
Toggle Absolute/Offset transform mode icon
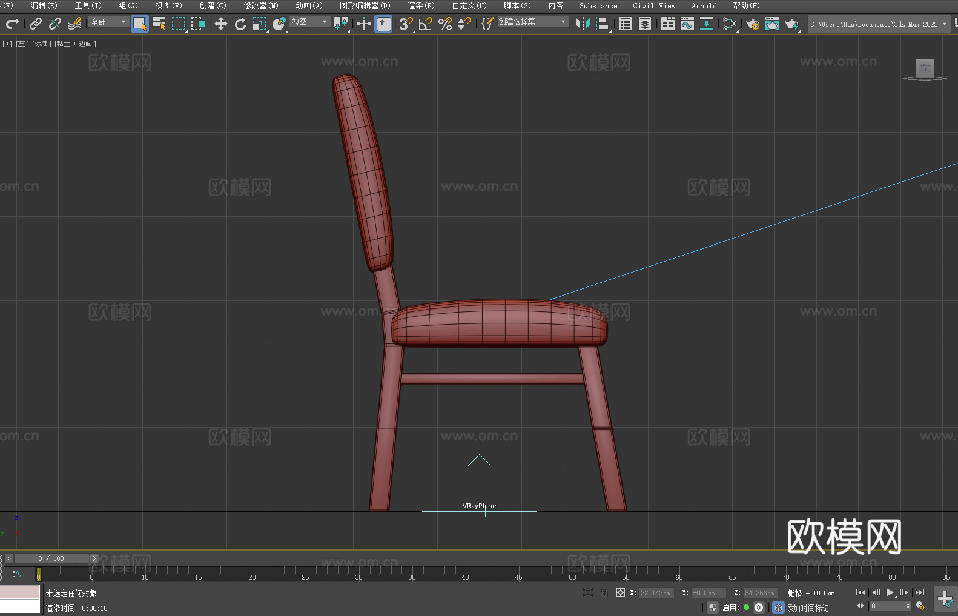tap(620, 592)
